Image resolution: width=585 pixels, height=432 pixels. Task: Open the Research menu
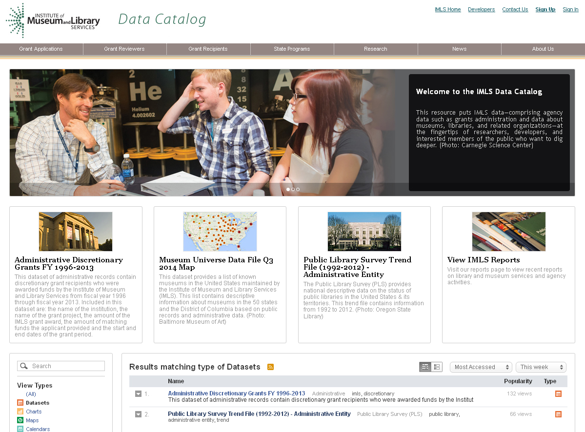[375, 49]
